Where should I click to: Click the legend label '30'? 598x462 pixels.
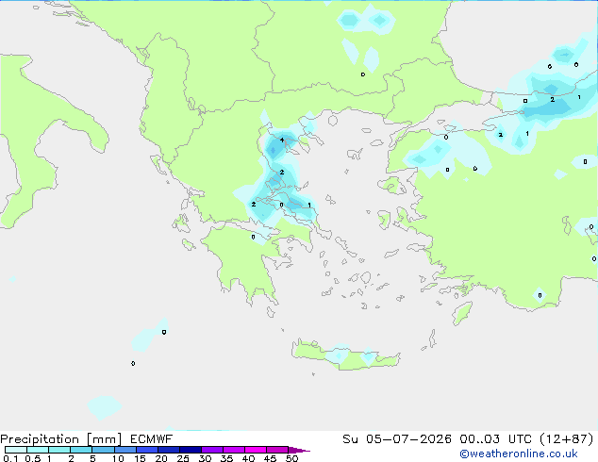pos(205,458)
